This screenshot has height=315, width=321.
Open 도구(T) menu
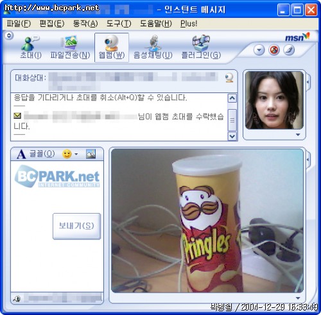point(119,23)
